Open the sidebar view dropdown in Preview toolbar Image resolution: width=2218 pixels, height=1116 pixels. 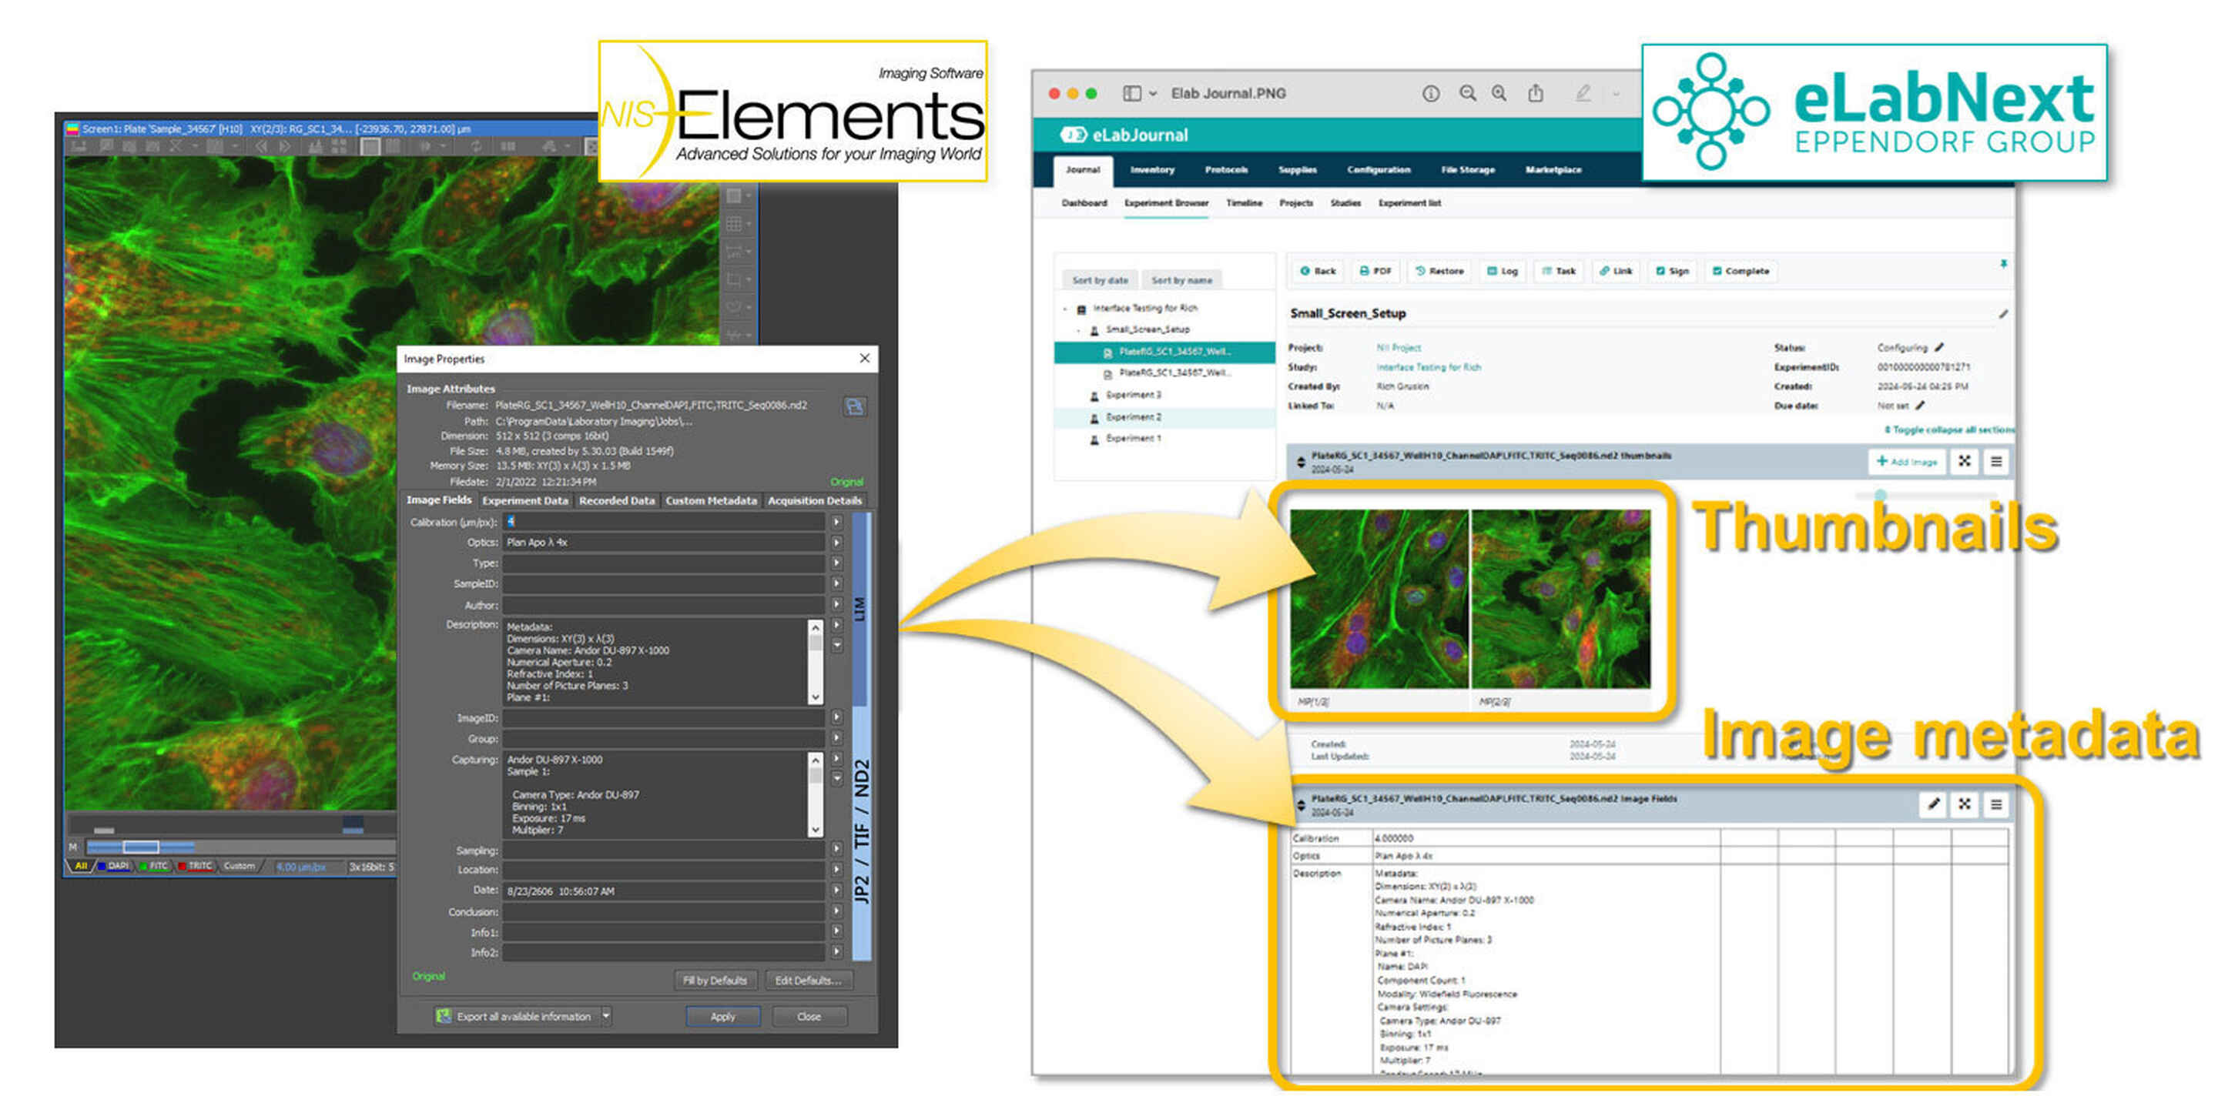click(x=1154, y=93)
